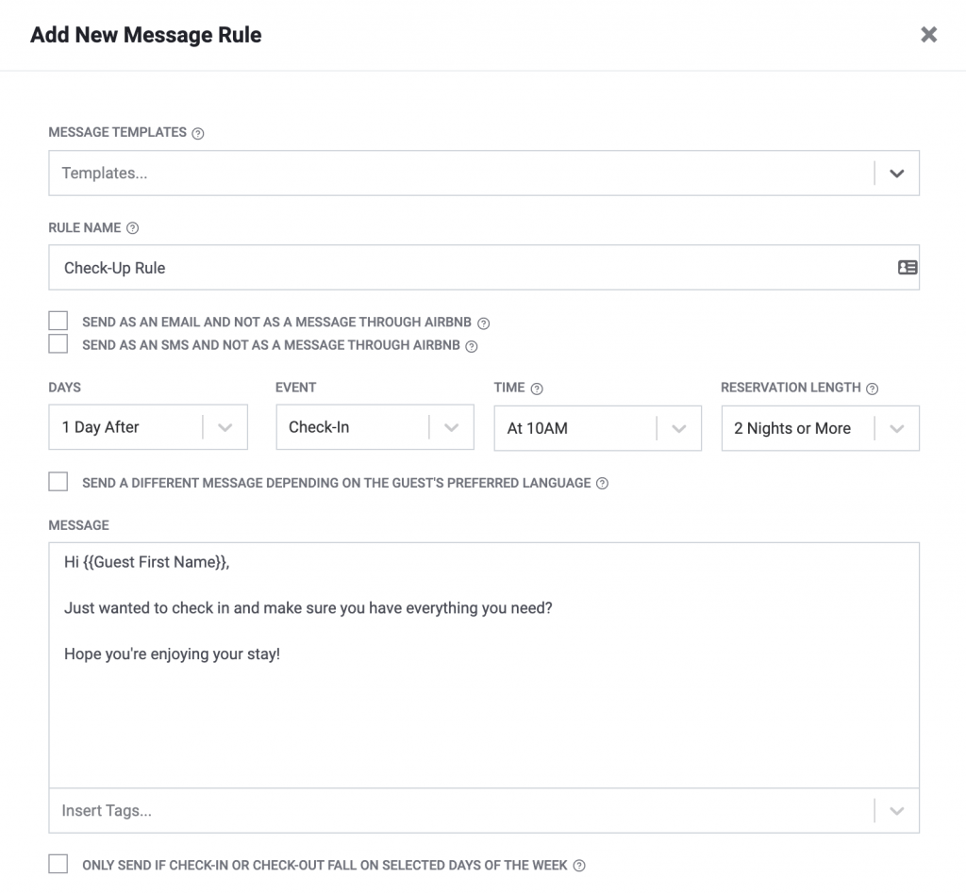
Task: Open the DAYS dropdown showing 1 Day After
Action: coord(225,427)
